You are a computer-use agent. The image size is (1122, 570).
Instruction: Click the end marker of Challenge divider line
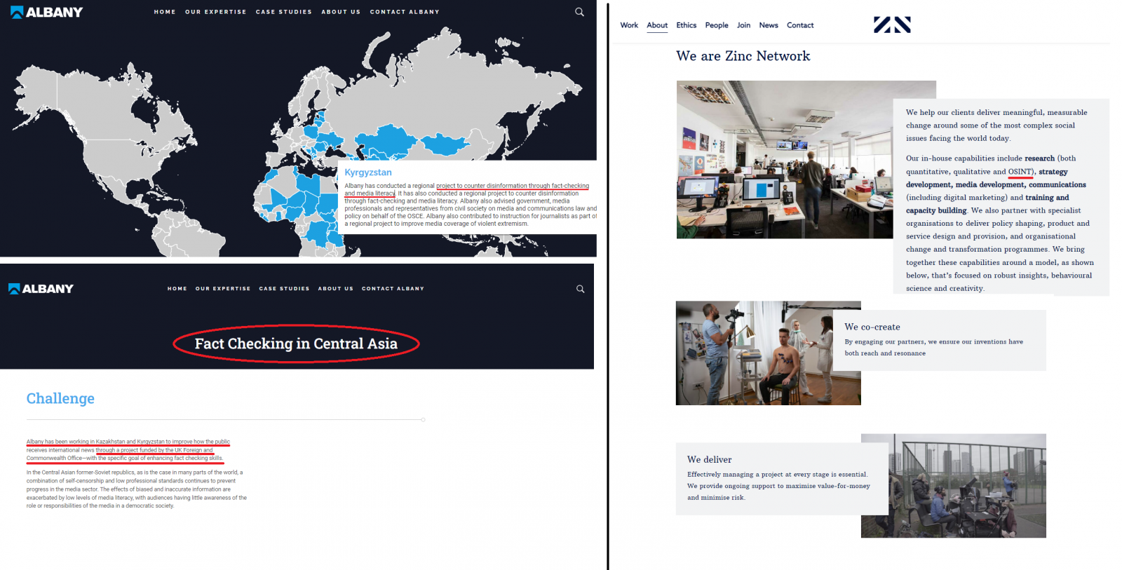click(423, 420)
